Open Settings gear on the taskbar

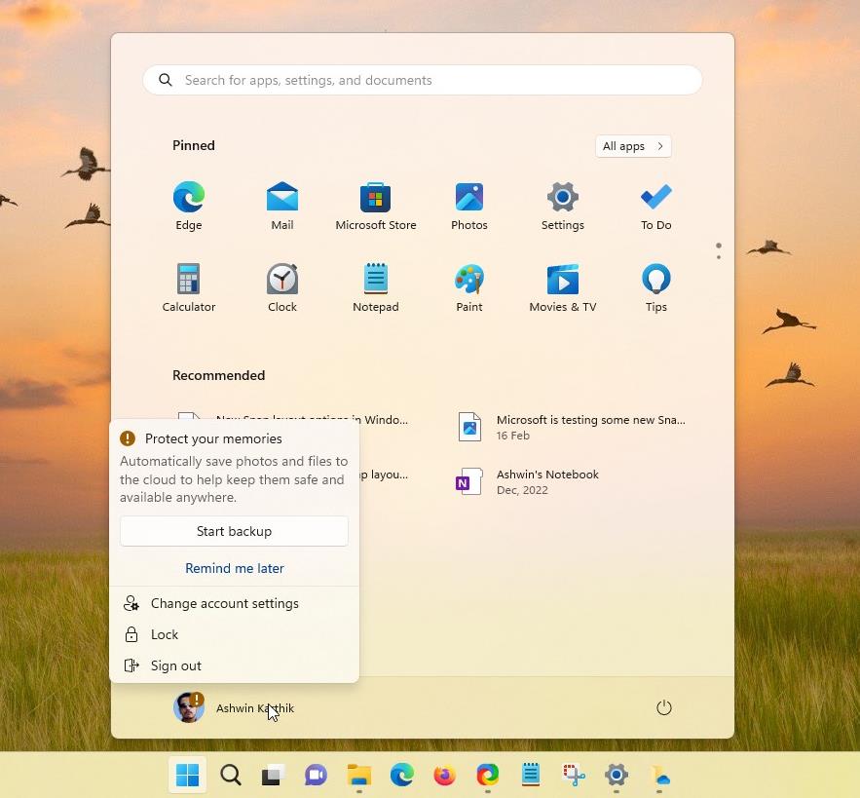pyautogui.click(x=616, y=775)
